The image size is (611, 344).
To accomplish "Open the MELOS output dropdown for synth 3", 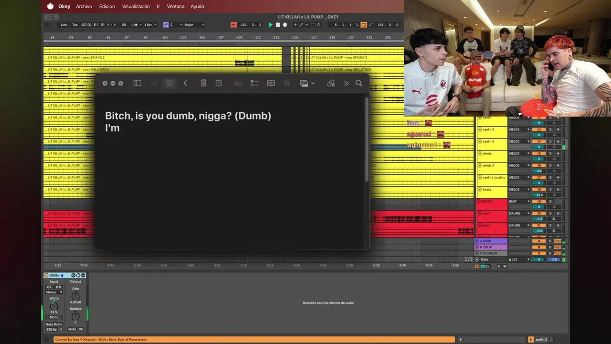I will 519,141.
